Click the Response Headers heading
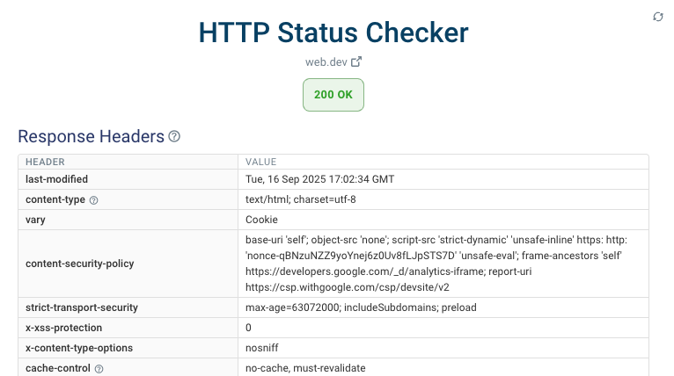 91,136
